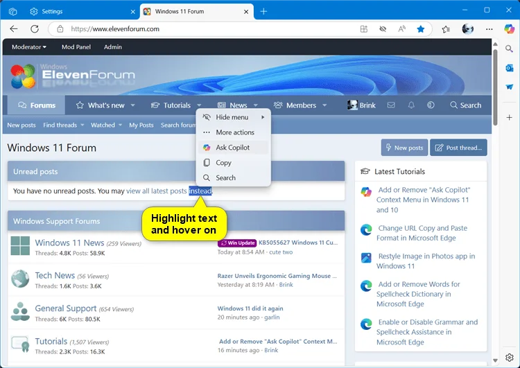Choose Copy in the mini menu

point(234,163)
